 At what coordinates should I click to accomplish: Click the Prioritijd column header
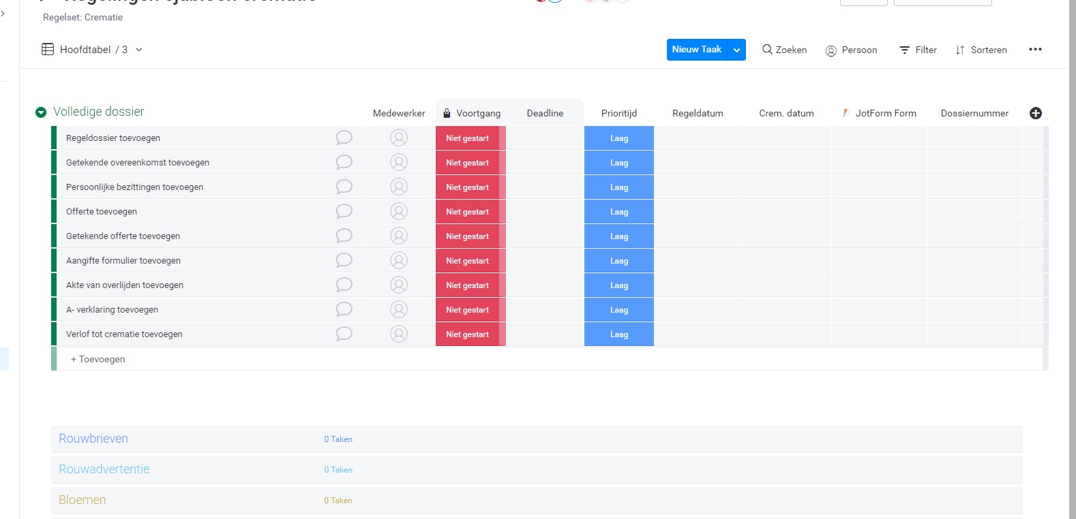coord(619,113)
